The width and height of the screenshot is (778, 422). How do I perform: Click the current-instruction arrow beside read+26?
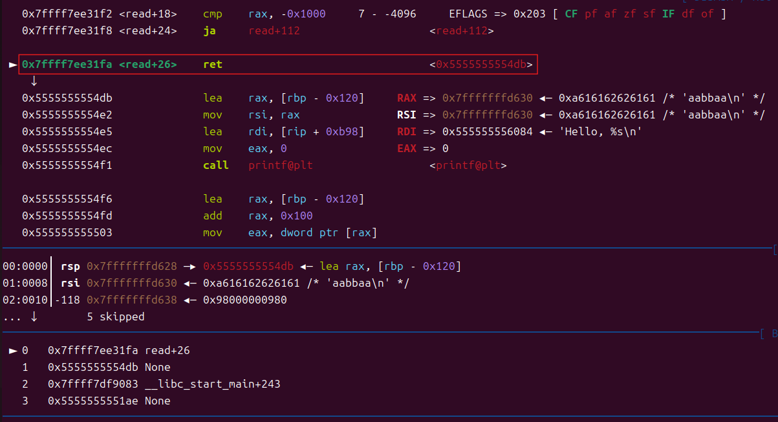(x=12, y=65)
